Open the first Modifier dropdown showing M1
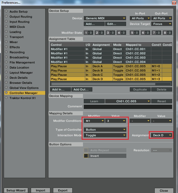 tap(94, 121)
